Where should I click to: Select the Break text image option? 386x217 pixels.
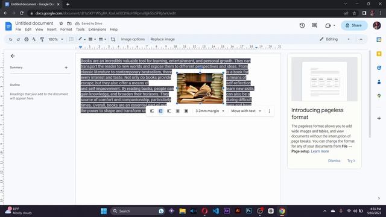click(169, 111)
